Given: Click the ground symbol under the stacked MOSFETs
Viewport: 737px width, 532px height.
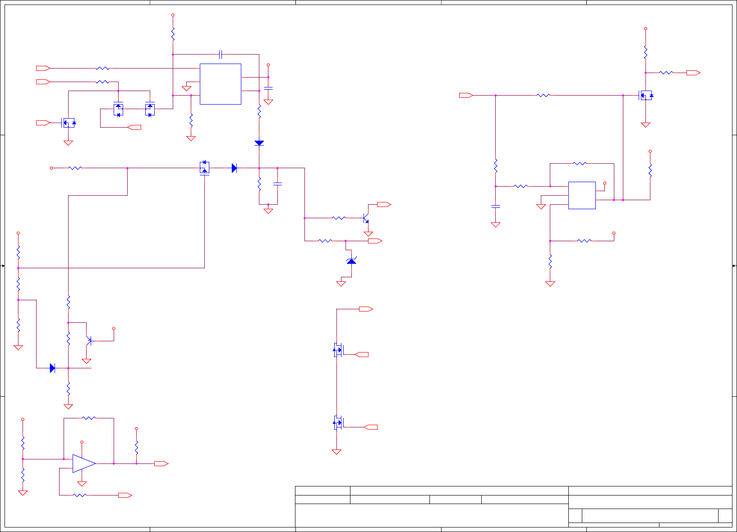Looking at the screenshot, I should coord(336,452).
